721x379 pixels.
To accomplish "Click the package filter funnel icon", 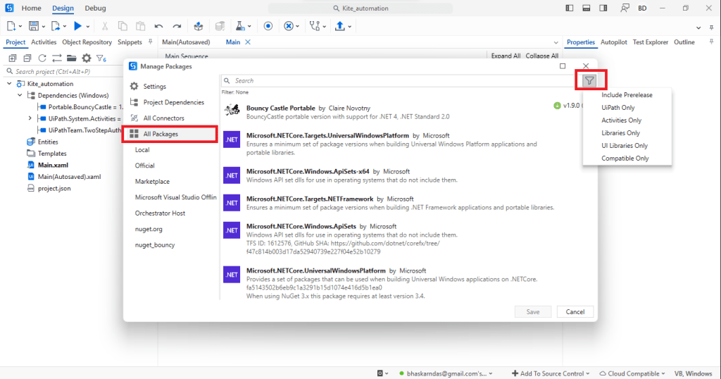I will pyautogui.click(x=590, y=80).
